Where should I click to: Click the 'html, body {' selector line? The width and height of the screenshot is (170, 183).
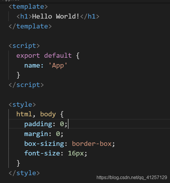pyautogui.click(x=40, y=114)
